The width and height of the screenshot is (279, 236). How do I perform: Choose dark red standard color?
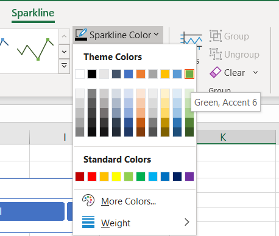[80, 177]
